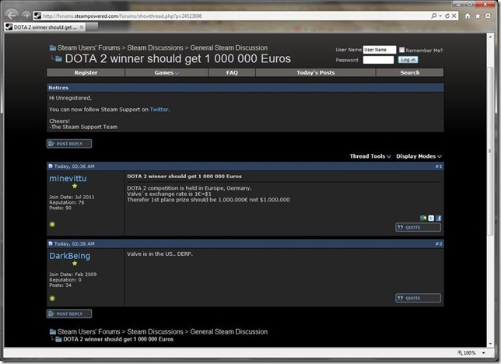Click the Log in button
This screenshot has height=364, width=501.
[x=408, y=60]
